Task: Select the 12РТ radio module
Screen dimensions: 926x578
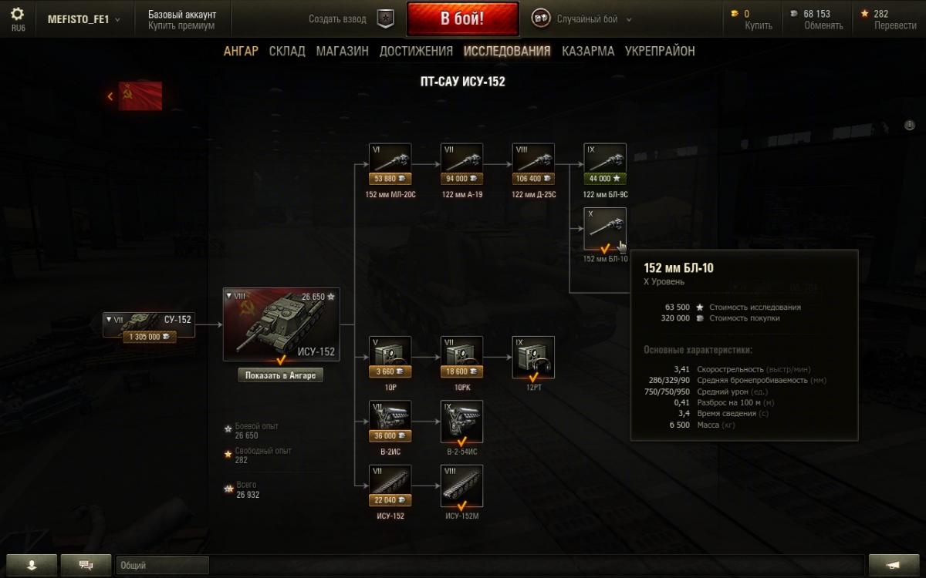Action: (533, 358)
